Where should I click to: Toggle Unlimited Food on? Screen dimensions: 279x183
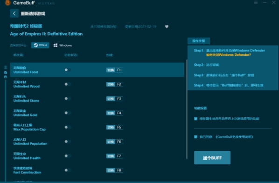[x=68, y=70]
